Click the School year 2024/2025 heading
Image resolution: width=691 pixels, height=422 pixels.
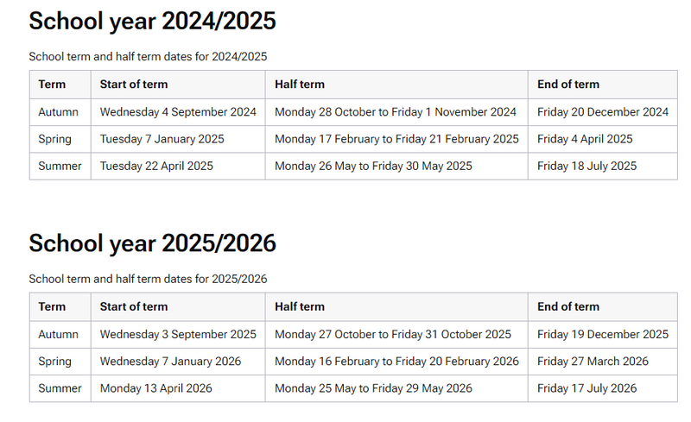coord(152,22)
